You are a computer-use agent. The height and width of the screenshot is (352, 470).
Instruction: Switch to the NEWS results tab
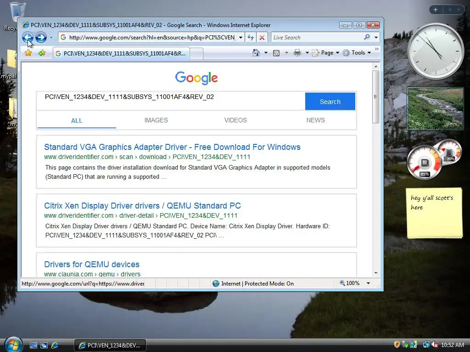click(x=315, y=120)
